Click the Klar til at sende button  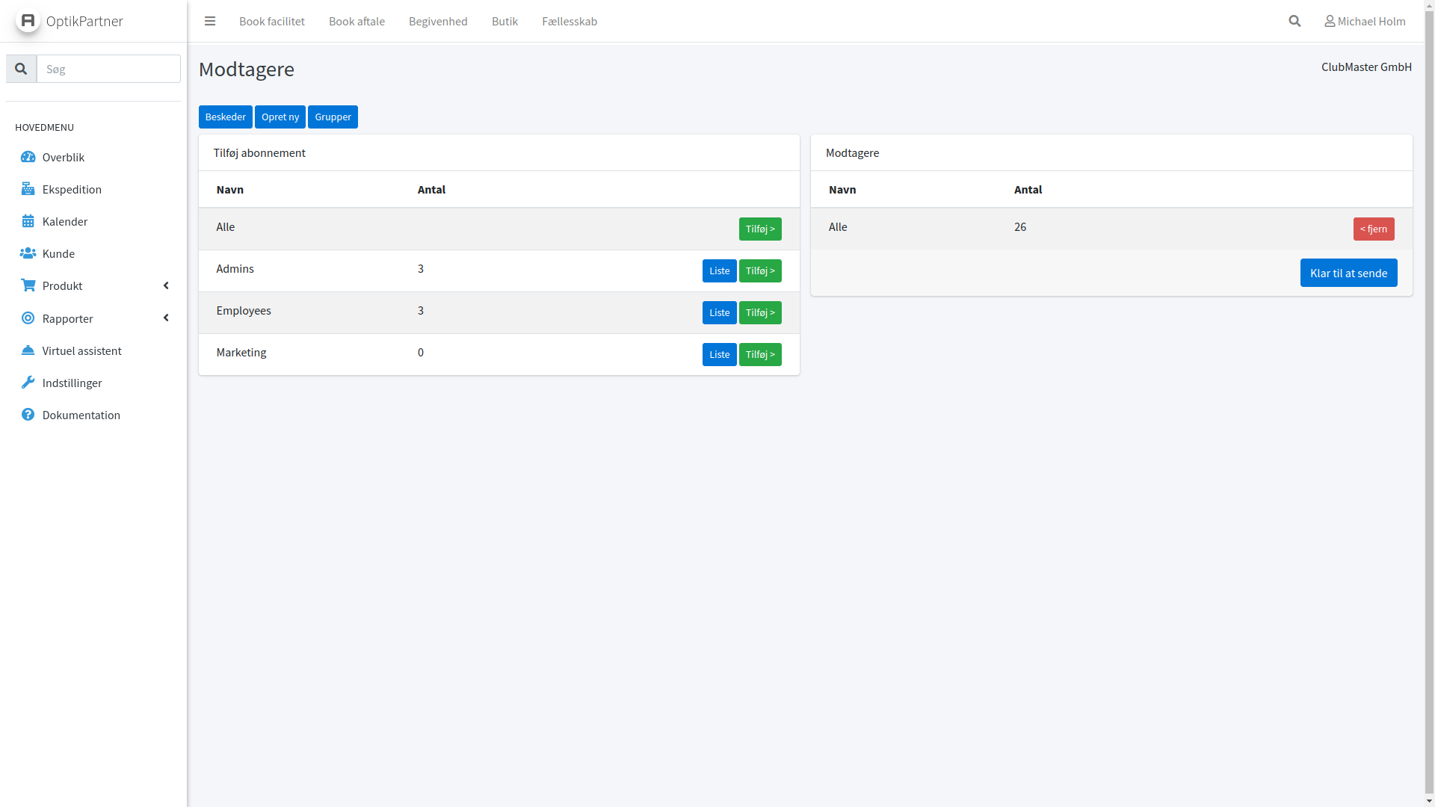(x=1348, y=273)
